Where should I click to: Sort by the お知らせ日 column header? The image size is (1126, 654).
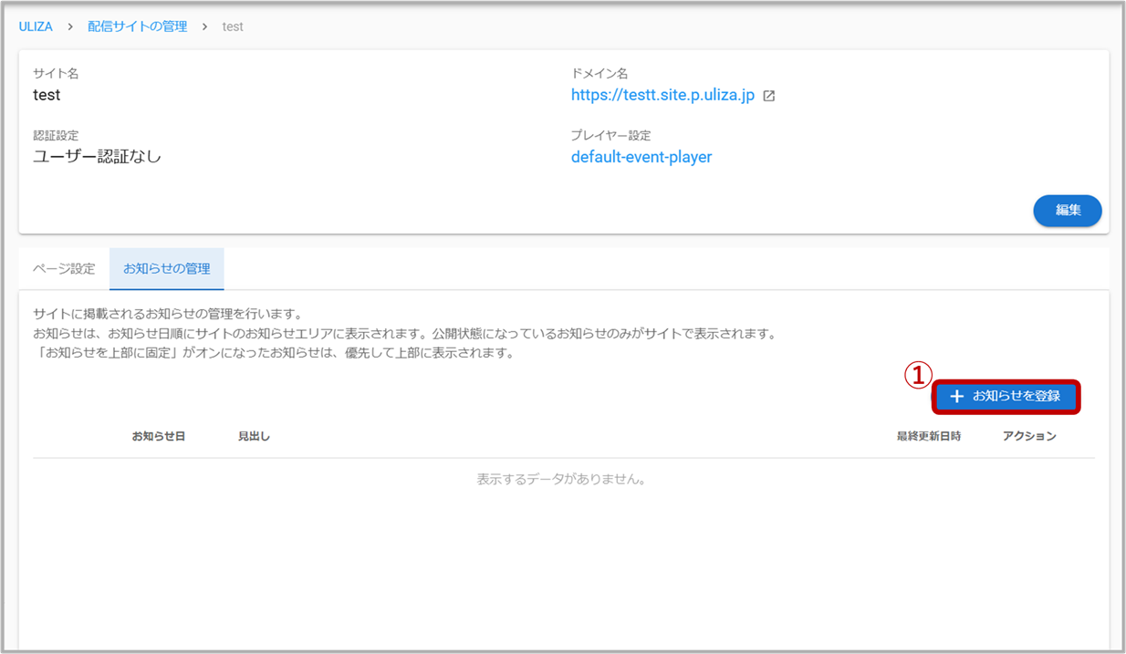(158, 436)
